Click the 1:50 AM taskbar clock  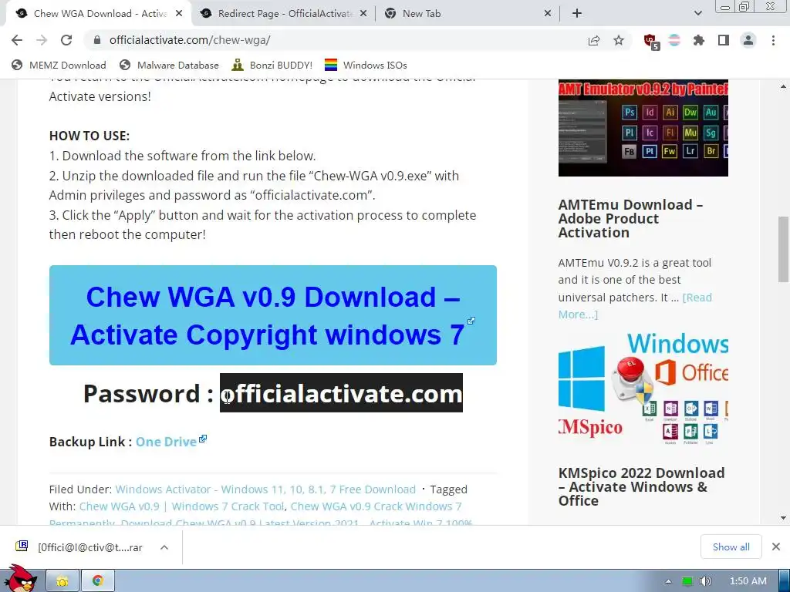point(748,581)
